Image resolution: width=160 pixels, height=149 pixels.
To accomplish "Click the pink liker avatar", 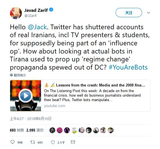I will click(x=60, y=130).
